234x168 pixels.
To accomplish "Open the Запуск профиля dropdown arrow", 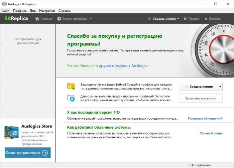I will click(90, 19).
